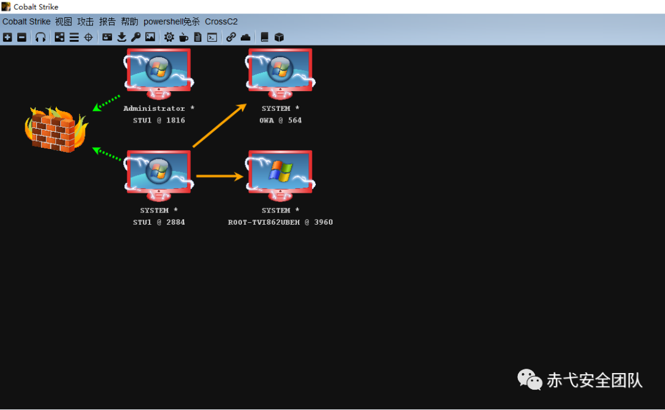Open downloaded files arrow icon
The width and height of the screenshot is (665, 410).
click(122, 38)
